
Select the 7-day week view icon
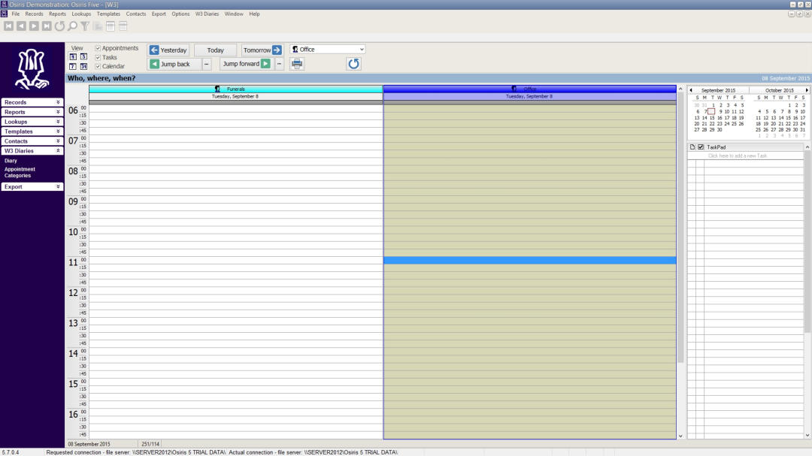tap(73, 67)
